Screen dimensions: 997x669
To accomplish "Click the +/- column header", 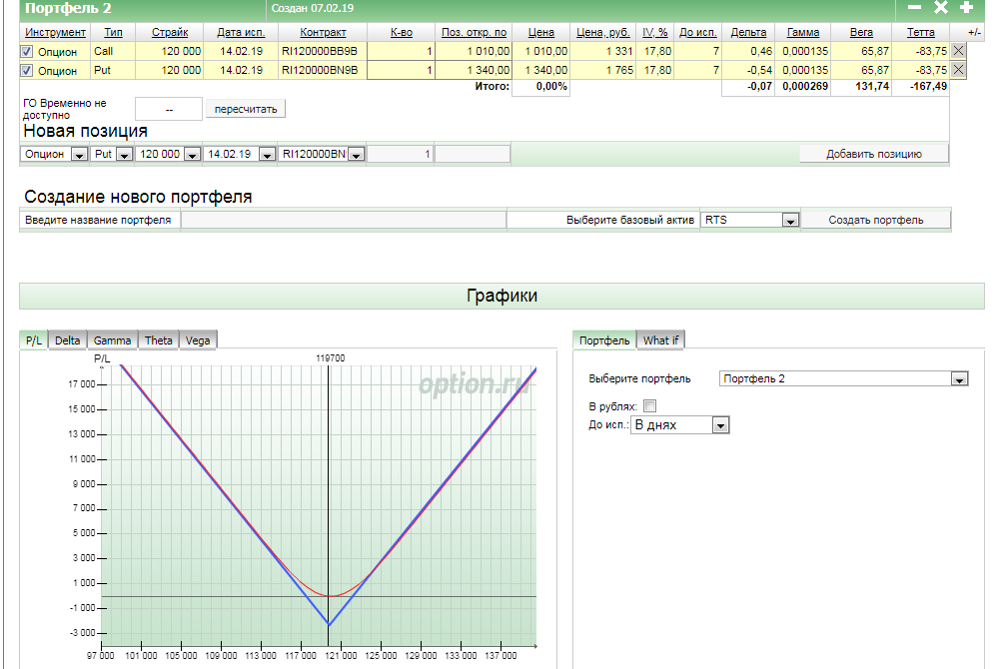I will (x=974, y=33).
